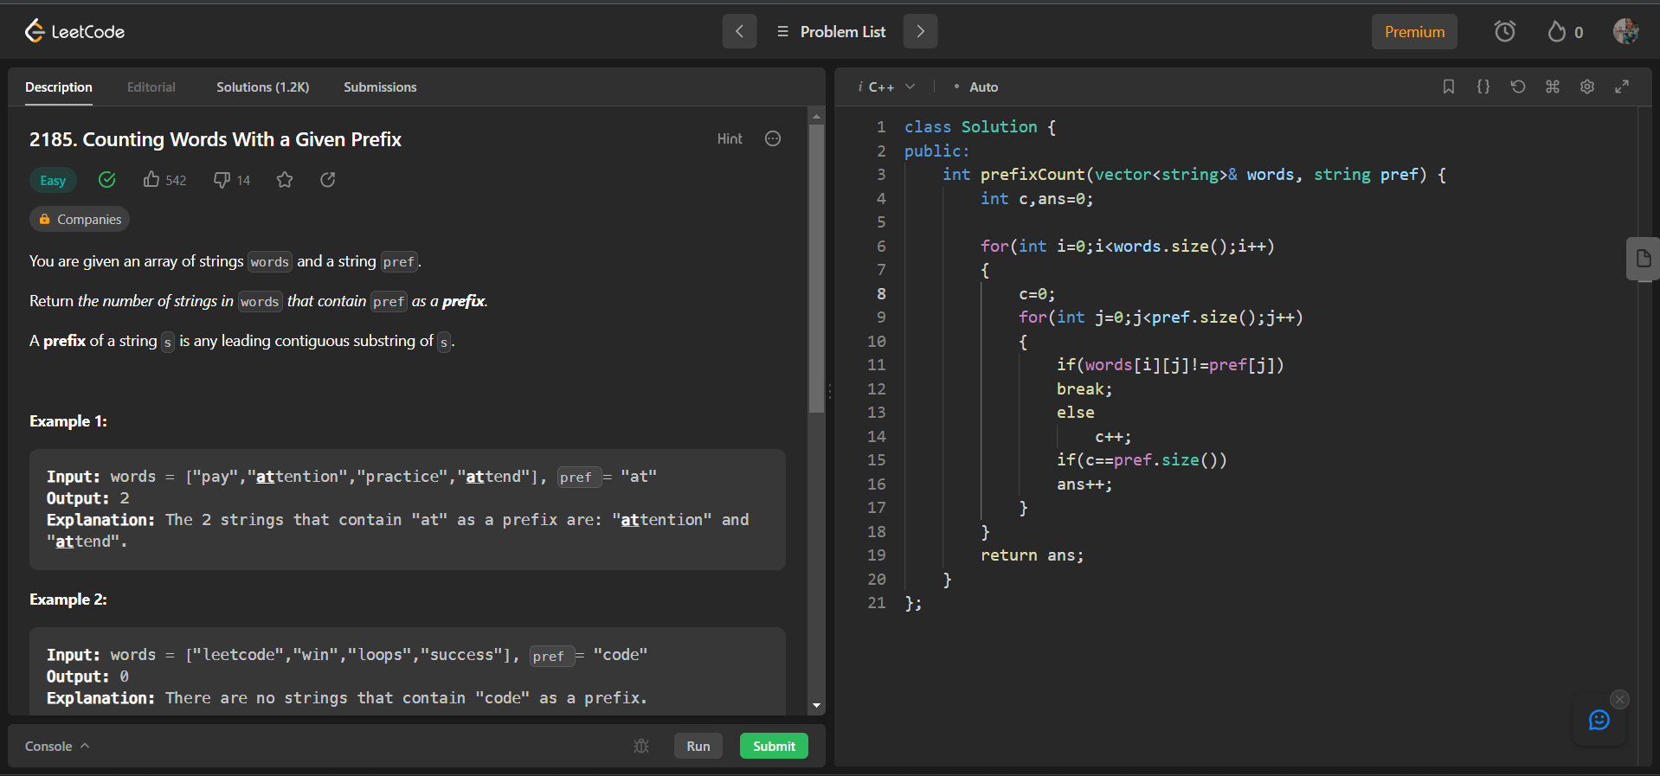Open the user profile avatar

click(x=1625, y=31)
